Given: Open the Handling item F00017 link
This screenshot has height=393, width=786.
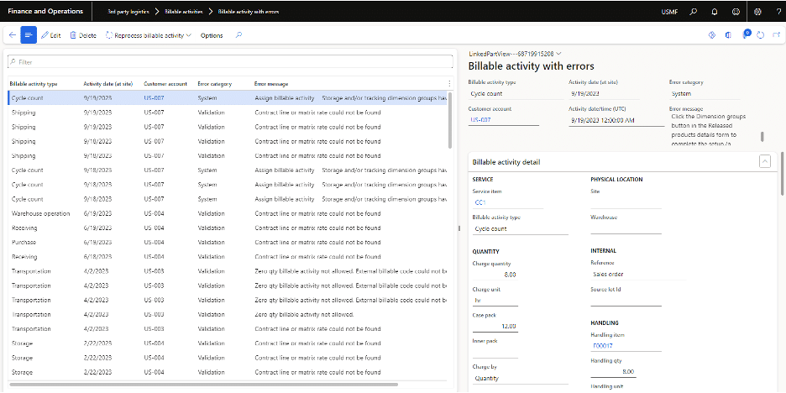Looking at the screenshot, I should click(x=603, y=346).
